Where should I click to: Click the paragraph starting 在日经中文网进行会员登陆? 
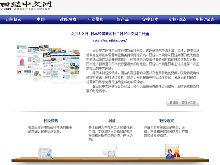pos(143,88)
